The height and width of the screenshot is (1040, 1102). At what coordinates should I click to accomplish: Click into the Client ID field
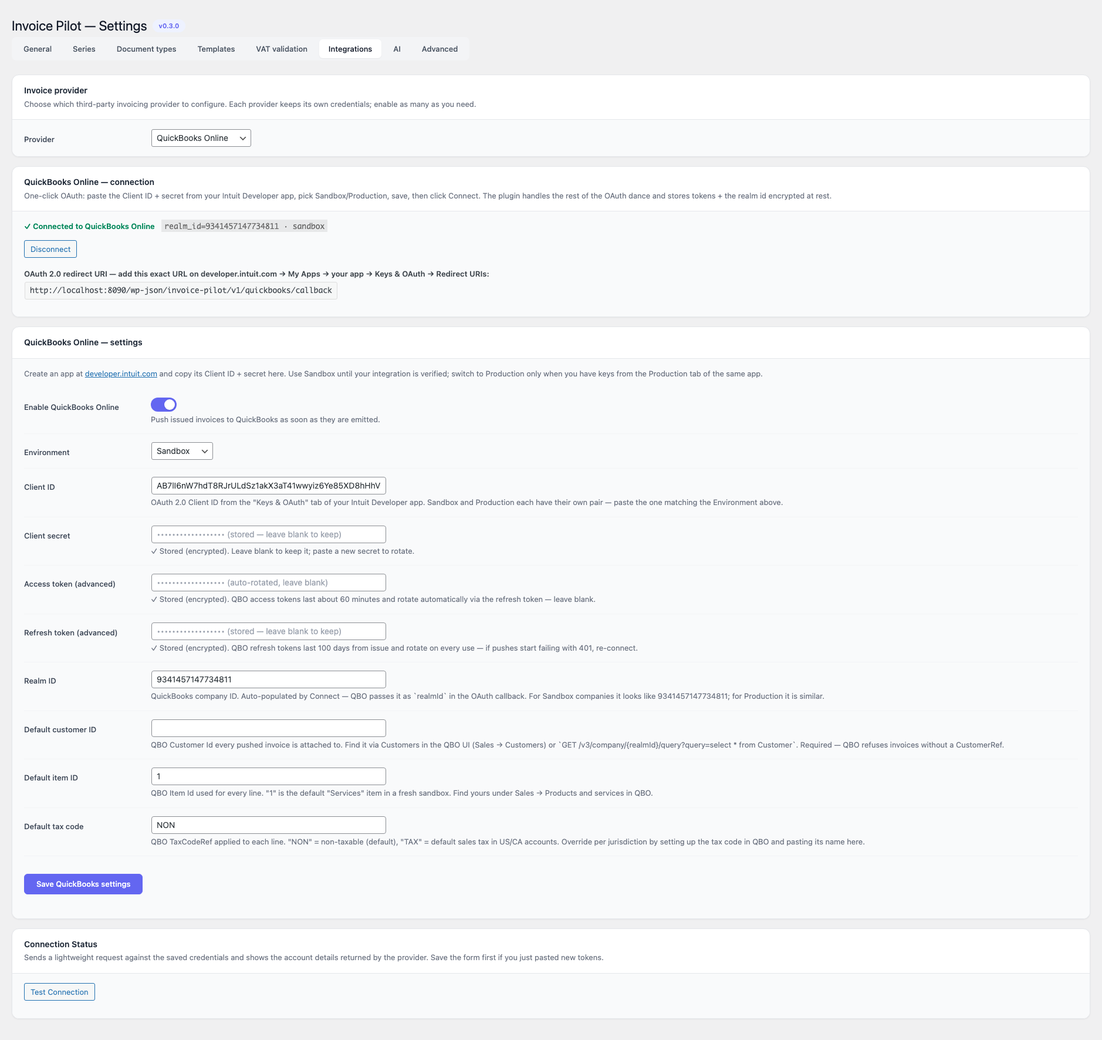point(269,486)
